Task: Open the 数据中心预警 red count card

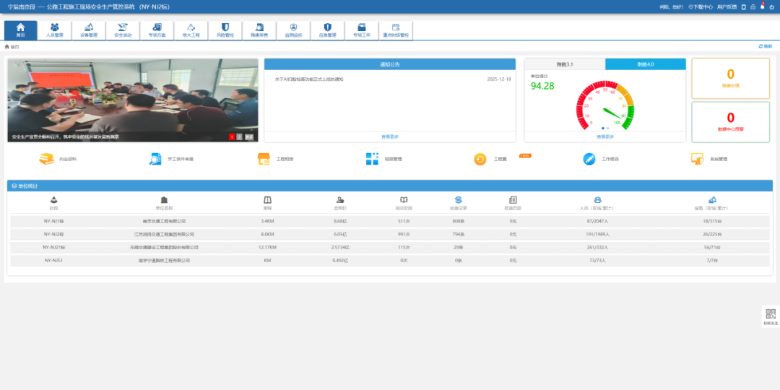Action: pos(730,122)
